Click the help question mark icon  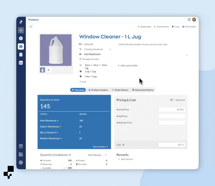[189, 20]
